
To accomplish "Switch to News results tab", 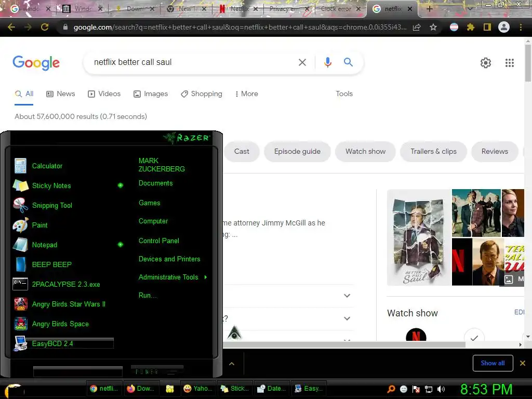I will (x=60, y=94).
